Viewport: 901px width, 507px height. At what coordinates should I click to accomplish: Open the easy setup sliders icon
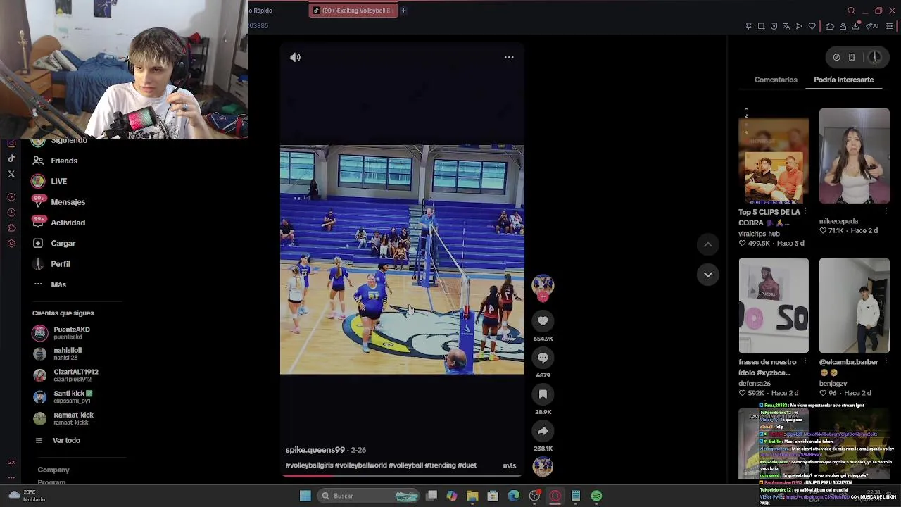pos(889,26)
